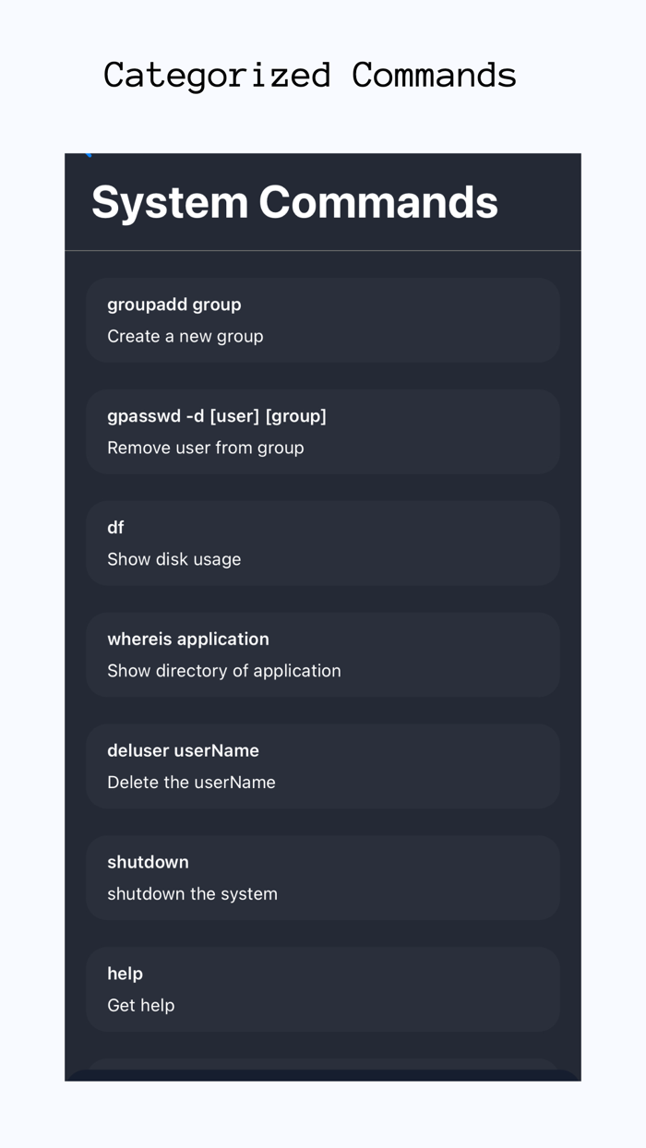The image size is (646, 1148).
Task: Open the shutdown command card
Action: [323, 877]
